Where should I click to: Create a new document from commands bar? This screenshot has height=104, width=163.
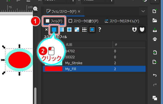click(x=155, y=11)
